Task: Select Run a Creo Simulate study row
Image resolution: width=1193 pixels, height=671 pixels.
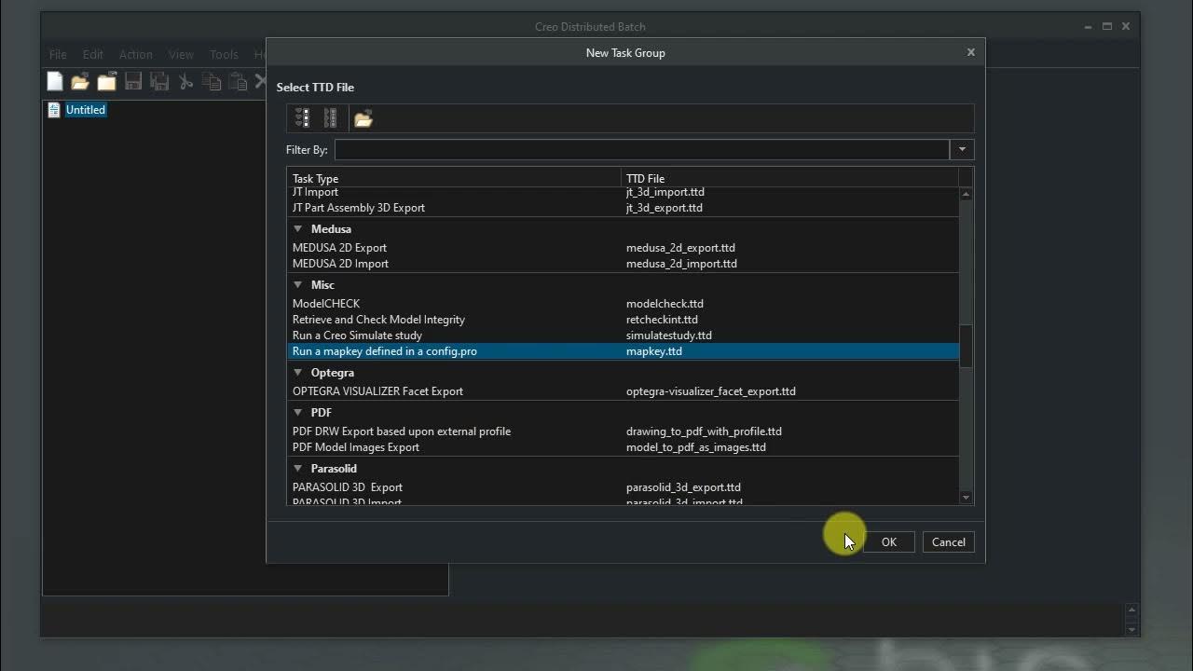Action: 623,335
